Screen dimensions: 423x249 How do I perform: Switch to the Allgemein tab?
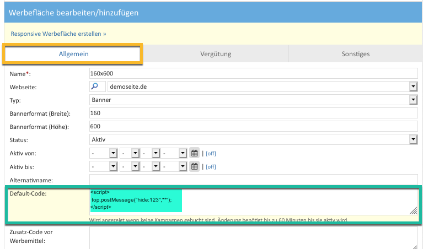pos(73,54)
